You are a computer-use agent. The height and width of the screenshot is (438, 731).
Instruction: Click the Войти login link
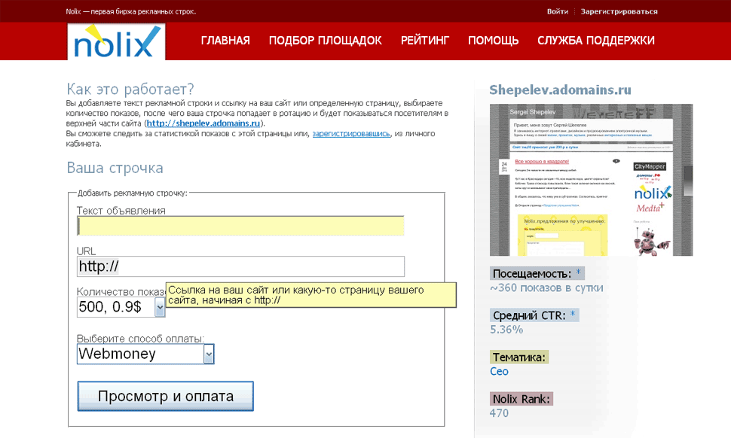point(558,11)
